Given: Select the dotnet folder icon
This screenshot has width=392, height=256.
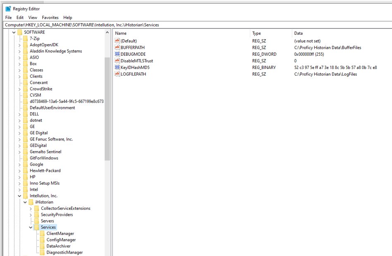Looking at the screenshot, I should click(x=25, y=121).
